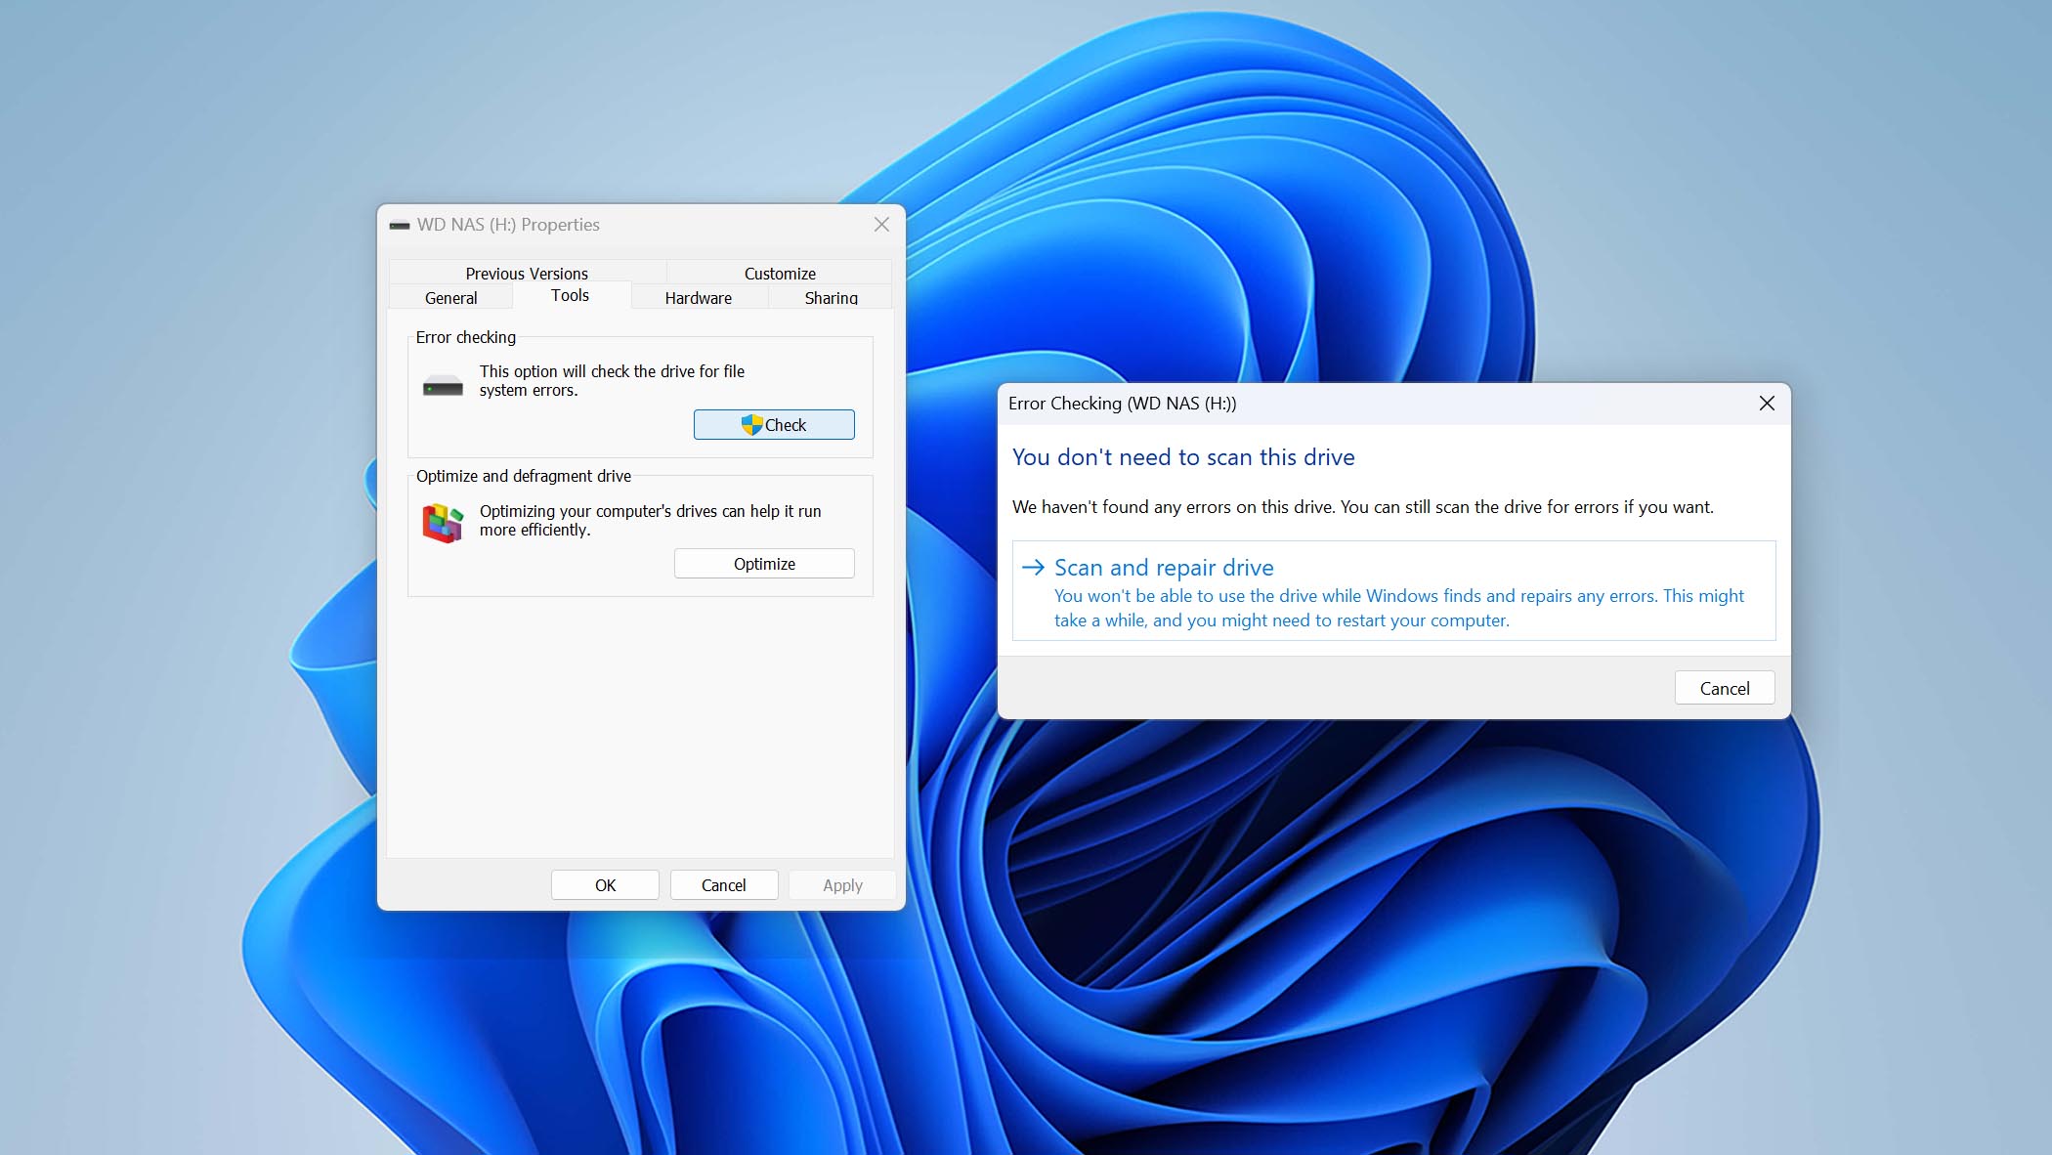Click the drive icon in Error checking section
Screen dimensions: 2052x1155
tap(443, 386)
